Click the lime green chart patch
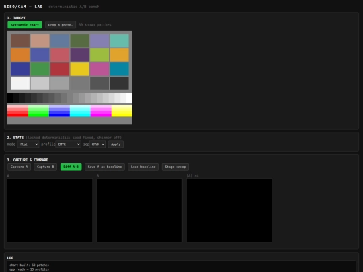 (x=99, y=55)
